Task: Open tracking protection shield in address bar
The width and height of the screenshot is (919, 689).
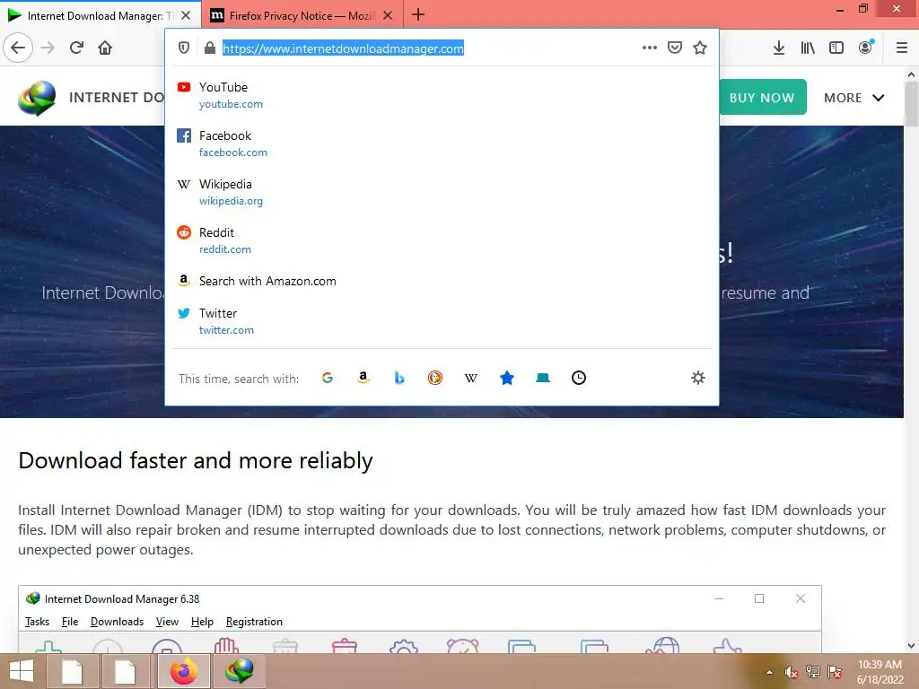Action: (184, 48)
